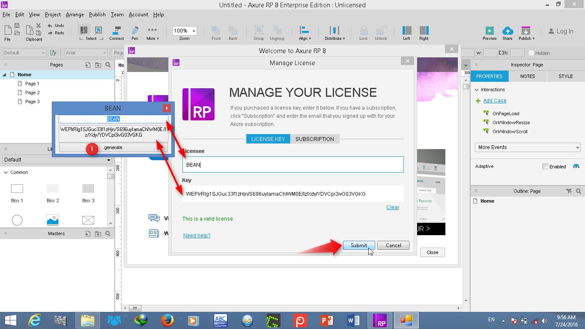Open the Align dropdown
585x329 pixels.
point(306,39)
